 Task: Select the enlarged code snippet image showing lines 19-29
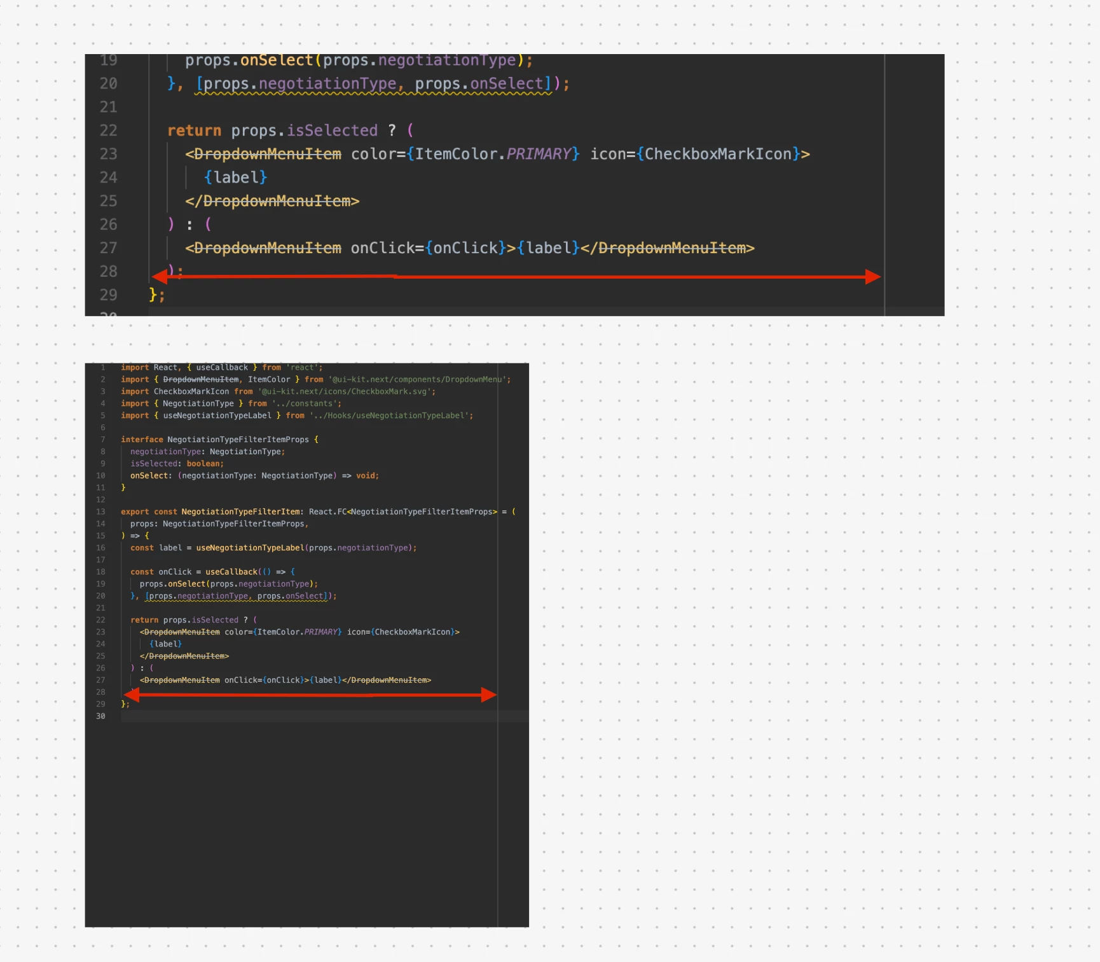tap(514, 185)
